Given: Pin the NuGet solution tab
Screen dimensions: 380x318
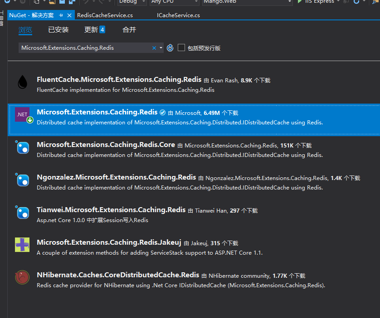Looking at the screenshot, I should 61,15.
